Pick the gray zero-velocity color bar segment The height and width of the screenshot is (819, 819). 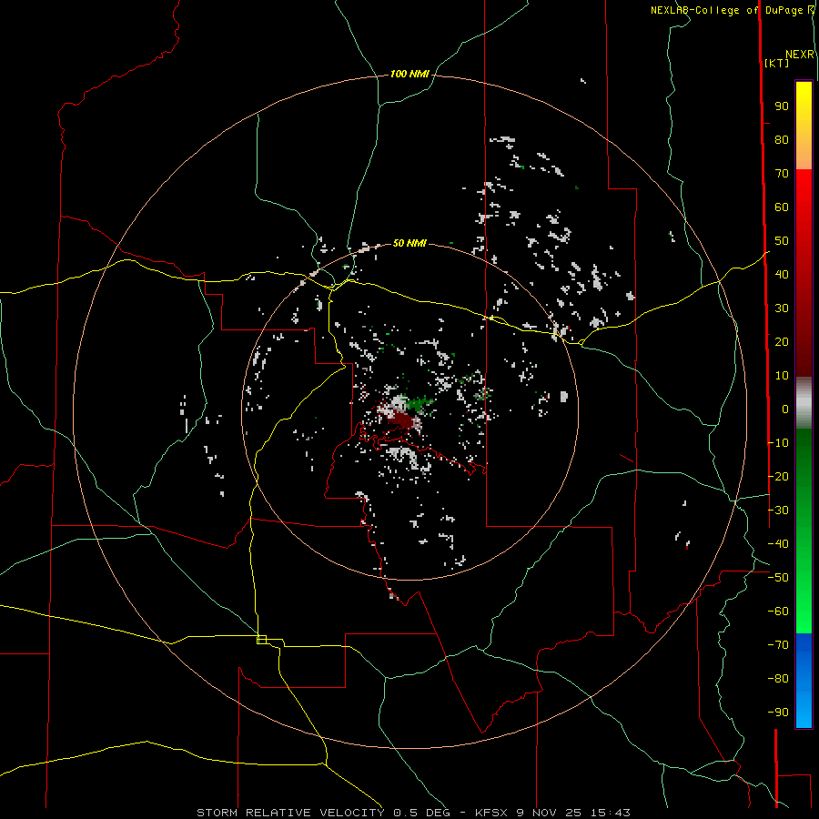pyautogui.click(x=804, y=403)
